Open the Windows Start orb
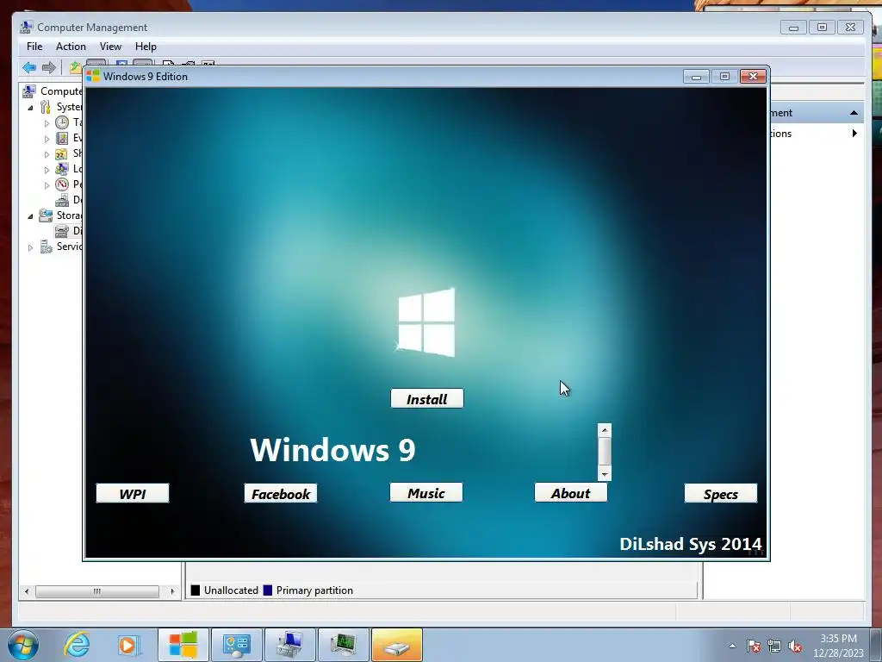Screen dimensions: 882x662 [23, 645]
